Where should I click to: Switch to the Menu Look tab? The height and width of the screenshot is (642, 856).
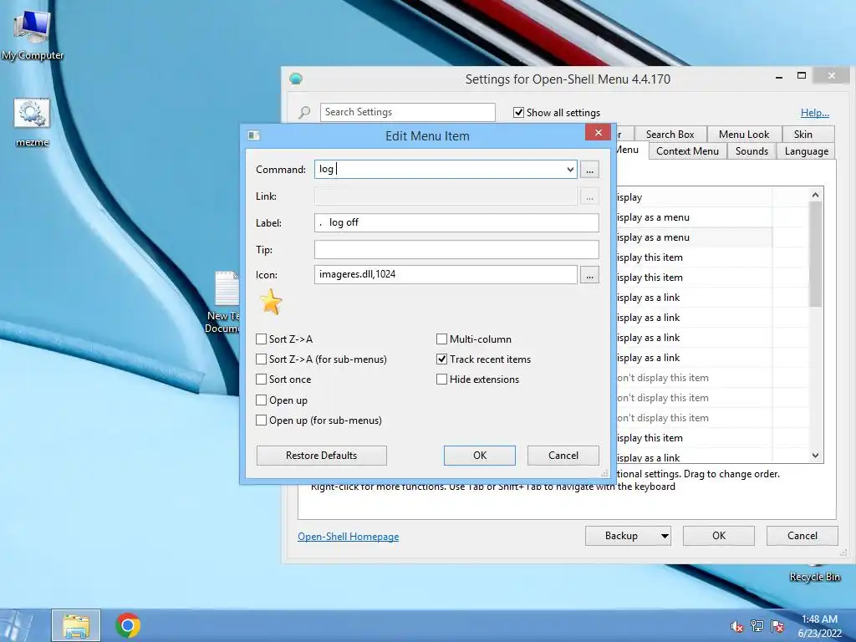coord(743,135)
